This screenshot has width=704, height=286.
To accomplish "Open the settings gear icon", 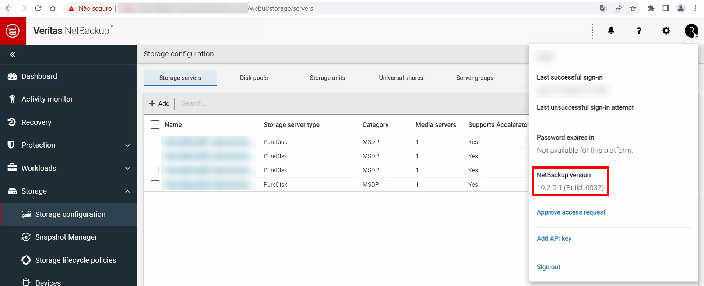I will click(x=666, y=31).
